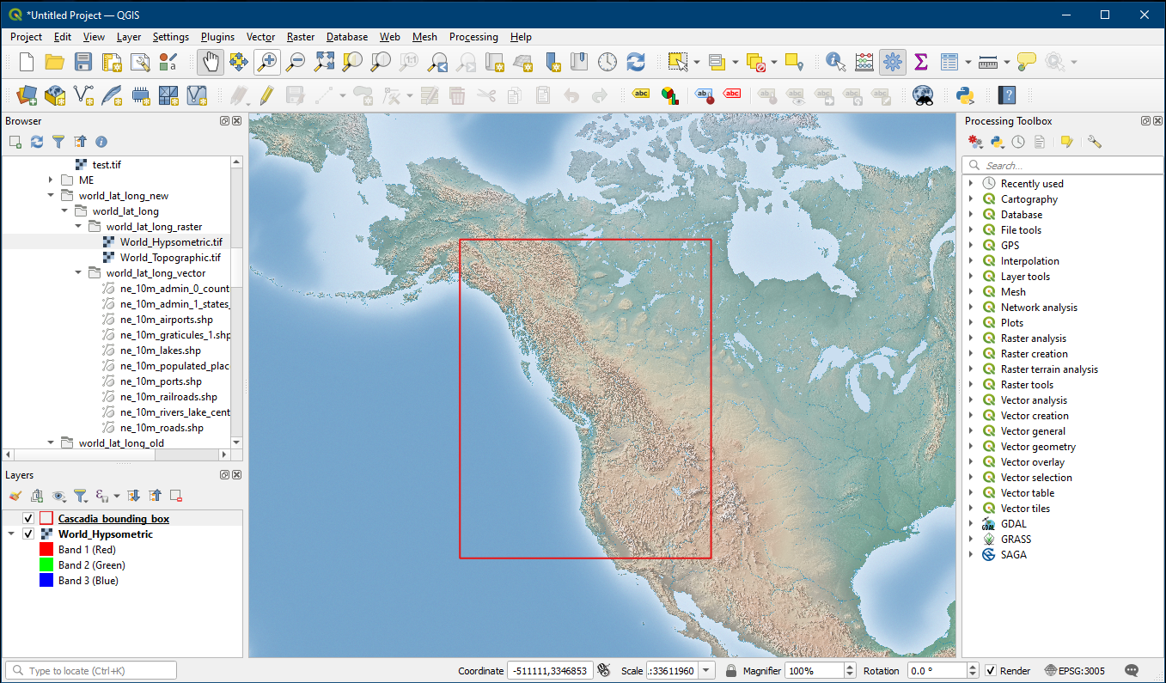Click the EPSG:3005 CRS button
This screenshot has height=683, width=1166.
point(1075,671)
